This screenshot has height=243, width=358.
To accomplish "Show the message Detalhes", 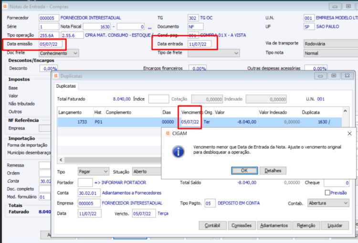I will point(273,170).
